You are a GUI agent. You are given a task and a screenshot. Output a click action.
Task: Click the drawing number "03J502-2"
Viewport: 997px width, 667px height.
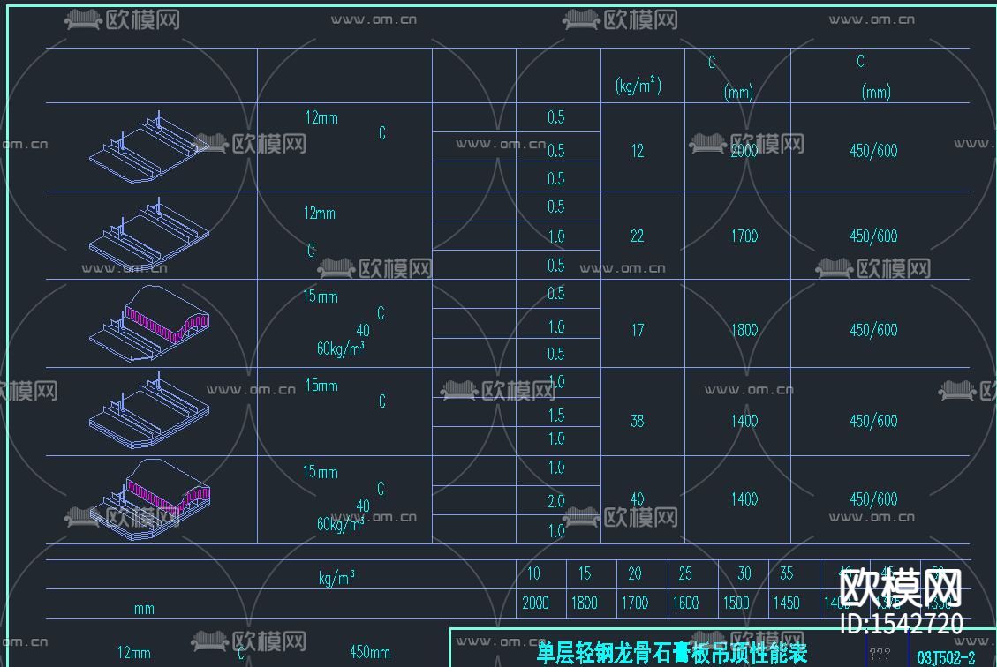coord(946,658)
